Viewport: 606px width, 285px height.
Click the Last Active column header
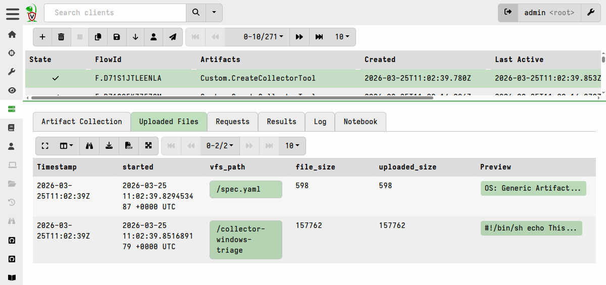pyautogui.click(x=519, y=60)
